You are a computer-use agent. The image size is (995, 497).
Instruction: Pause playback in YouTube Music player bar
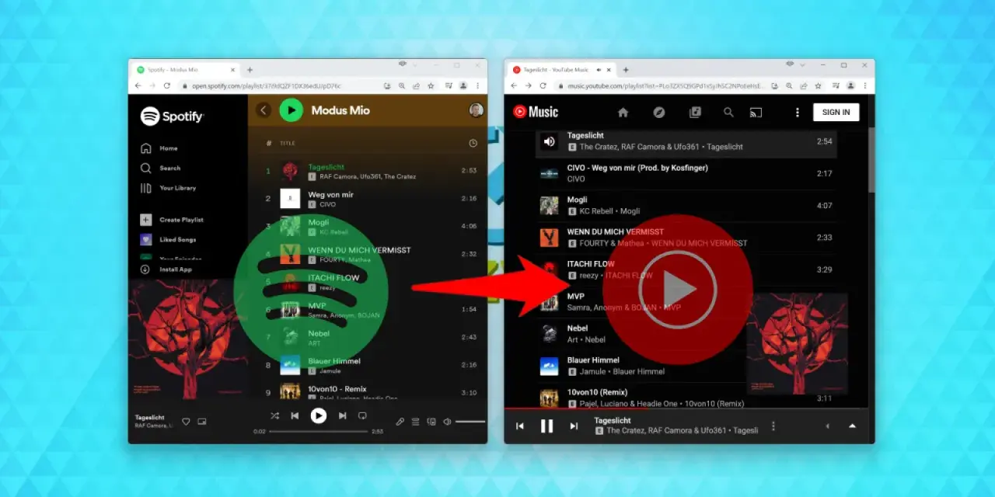[x=547, y=426]
